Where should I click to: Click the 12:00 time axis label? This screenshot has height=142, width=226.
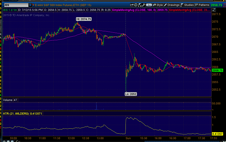(71, 138)
